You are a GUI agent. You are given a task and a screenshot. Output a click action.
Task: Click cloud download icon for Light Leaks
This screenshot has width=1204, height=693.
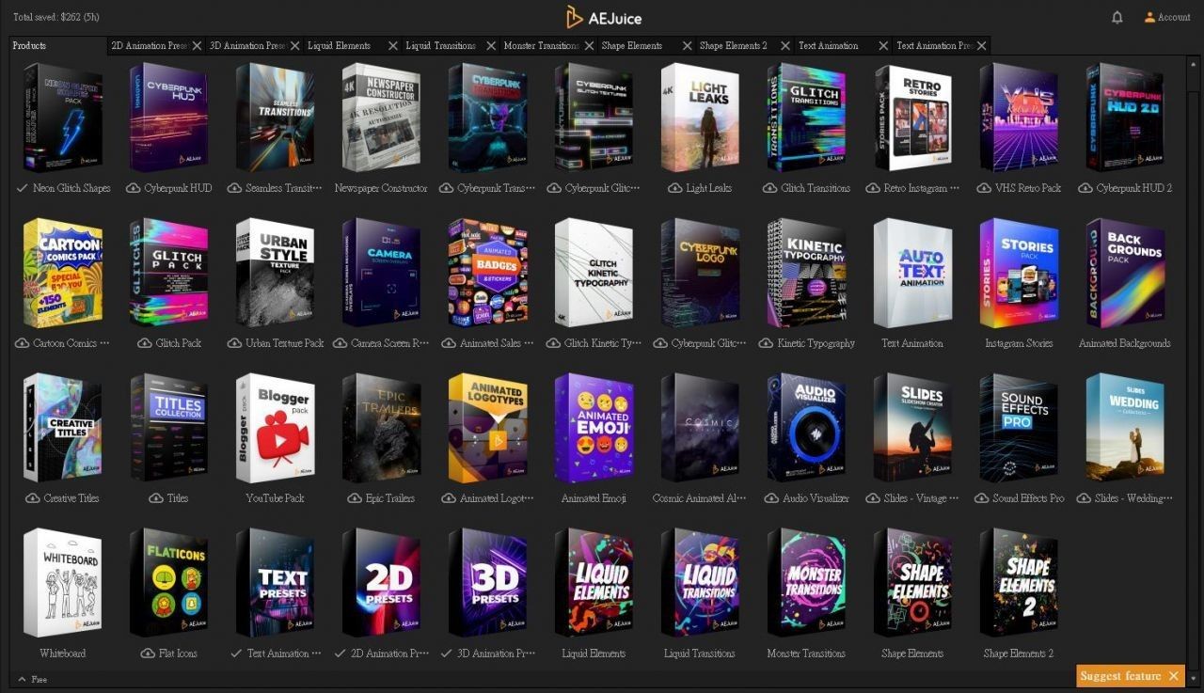pos(674,188)
